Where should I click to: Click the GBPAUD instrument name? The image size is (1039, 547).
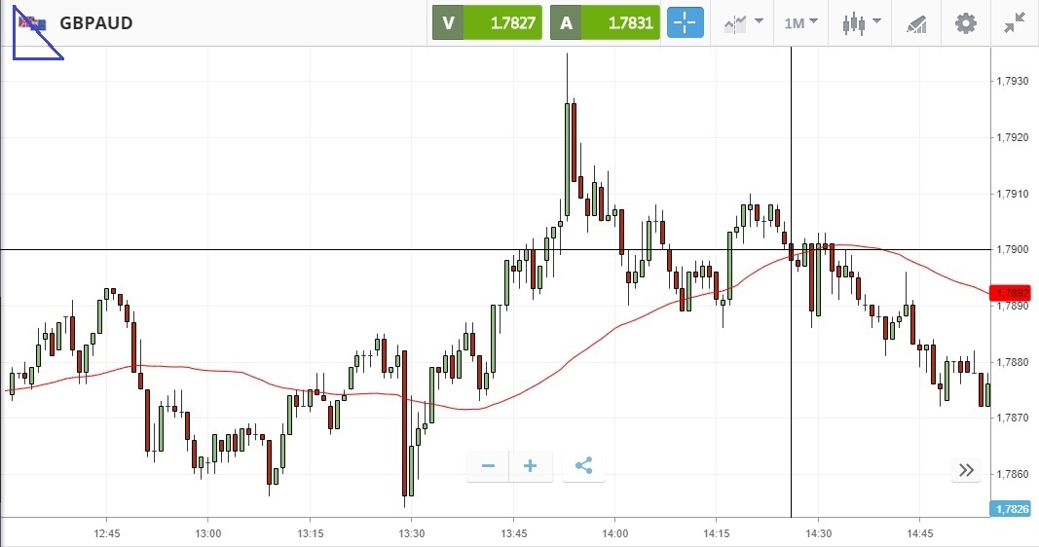tap(95, 23)
